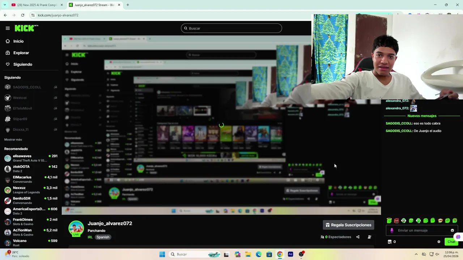Open elisawaves recommended channel
The image size is (463, 260).
pos(31,158)
